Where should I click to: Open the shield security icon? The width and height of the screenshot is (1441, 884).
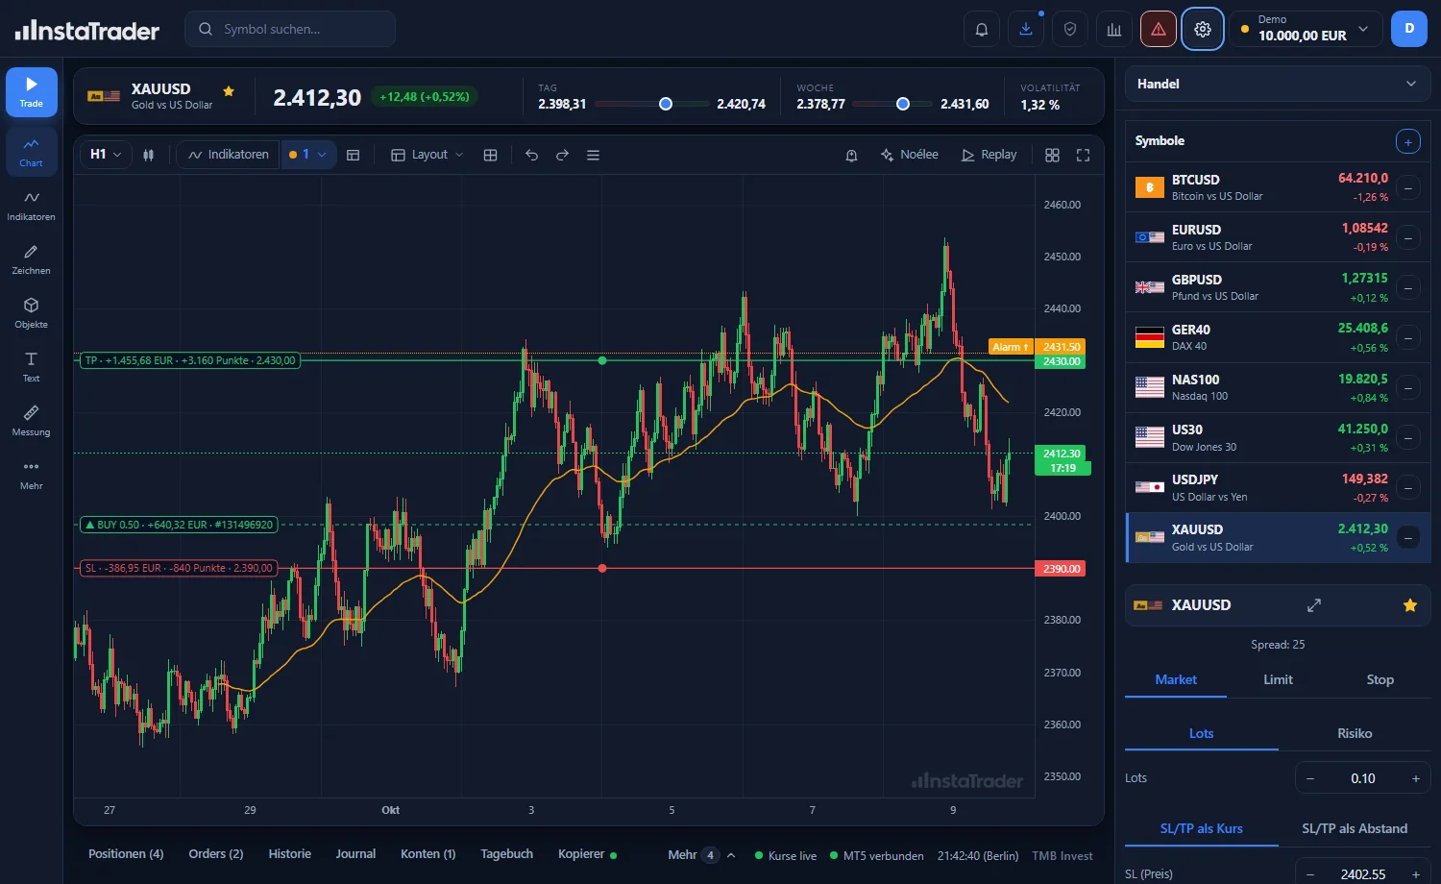[x=1070, y=29]
